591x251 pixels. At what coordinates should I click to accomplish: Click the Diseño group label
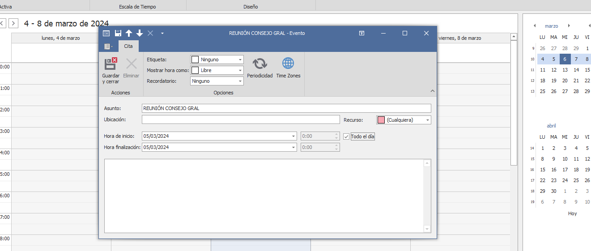[251, 7]
